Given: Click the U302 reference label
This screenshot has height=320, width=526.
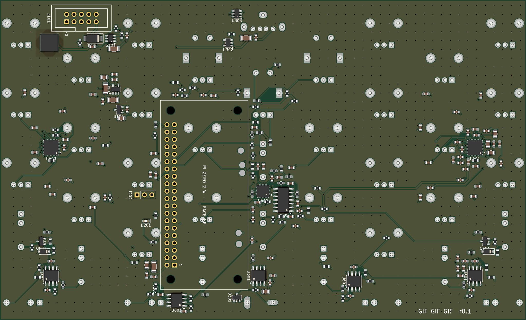Looking at the screenshot, I should (x=228, y=50).
